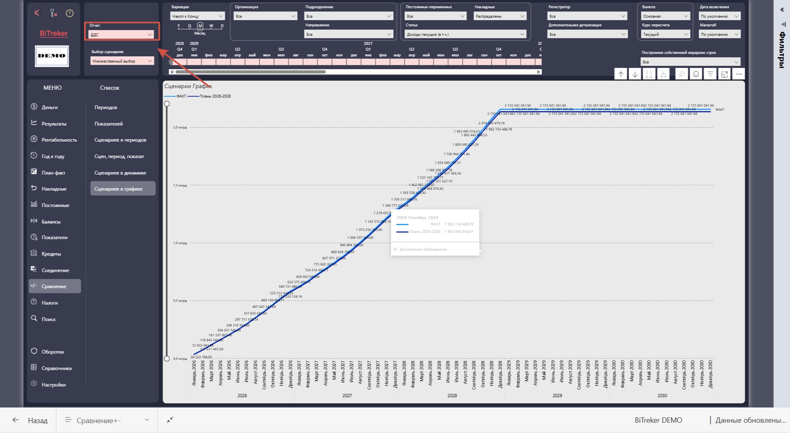Drill up using the up arrow icon
Viewport: 790px width, 433px height.
621,74
